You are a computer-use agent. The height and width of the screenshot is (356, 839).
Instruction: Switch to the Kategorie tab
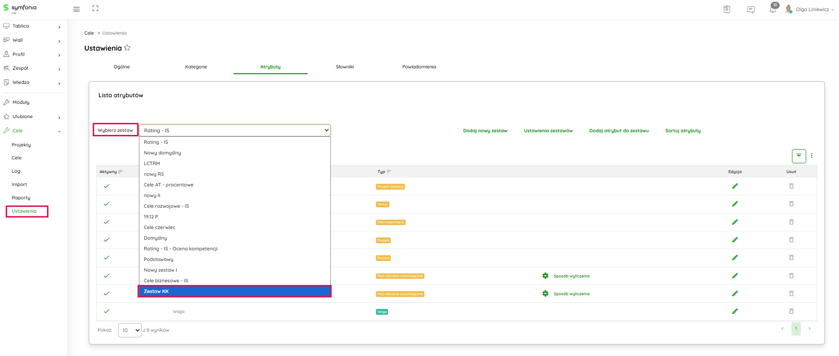click(196, 67)
